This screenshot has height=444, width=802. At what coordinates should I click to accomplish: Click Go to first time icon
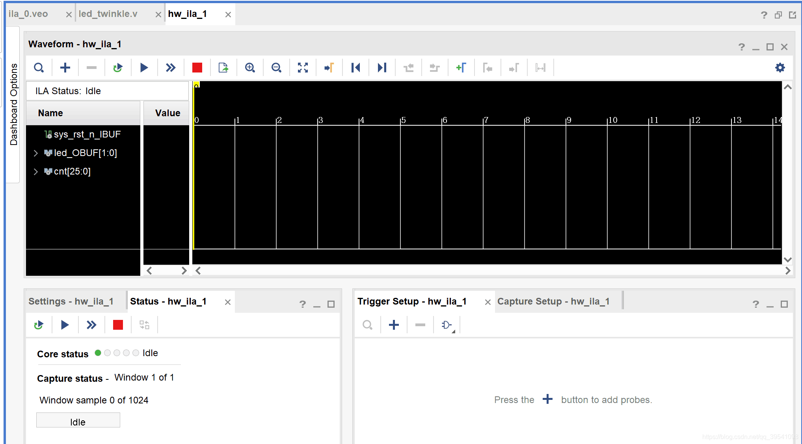(x=355, y=68)
